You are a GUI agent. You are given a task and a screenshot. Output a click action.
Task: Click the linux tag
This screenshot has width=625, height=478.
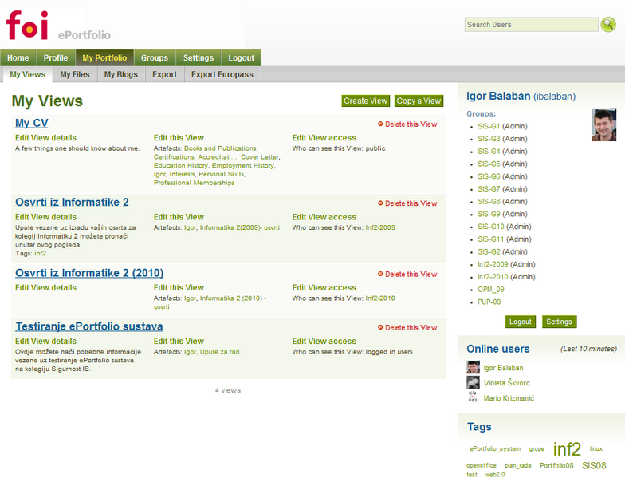pos(596,448)
